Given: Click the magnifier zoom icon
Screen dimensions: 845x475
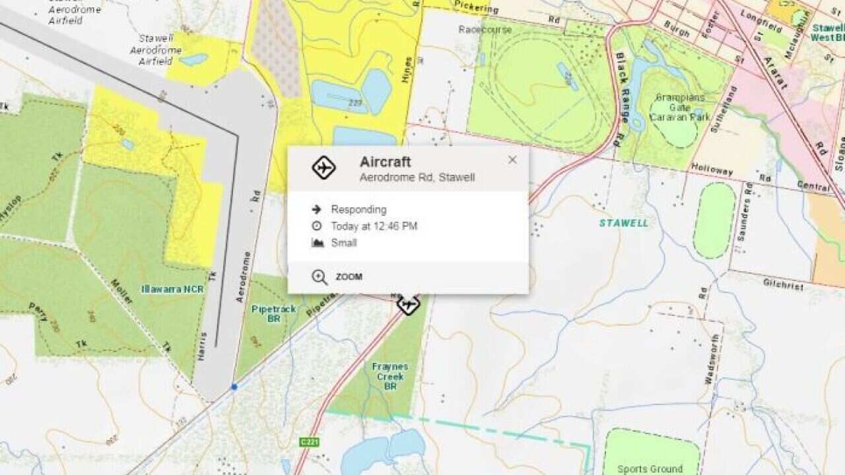Looking at the screenshot, I should pyautogui.click(x=320, y=277).
